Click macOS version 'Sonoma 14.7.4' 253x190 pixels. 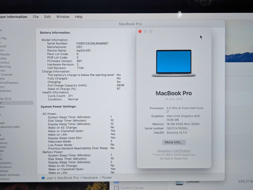177,133
